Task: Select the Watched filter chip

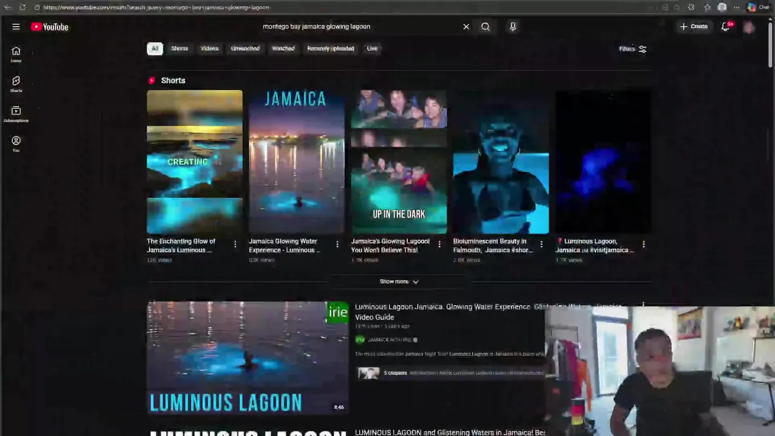Action: (283, 48)
